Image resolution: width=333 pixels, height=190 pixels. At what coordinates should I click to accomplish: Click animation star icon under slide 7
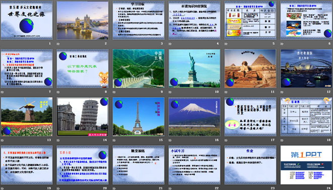[2, 92]
